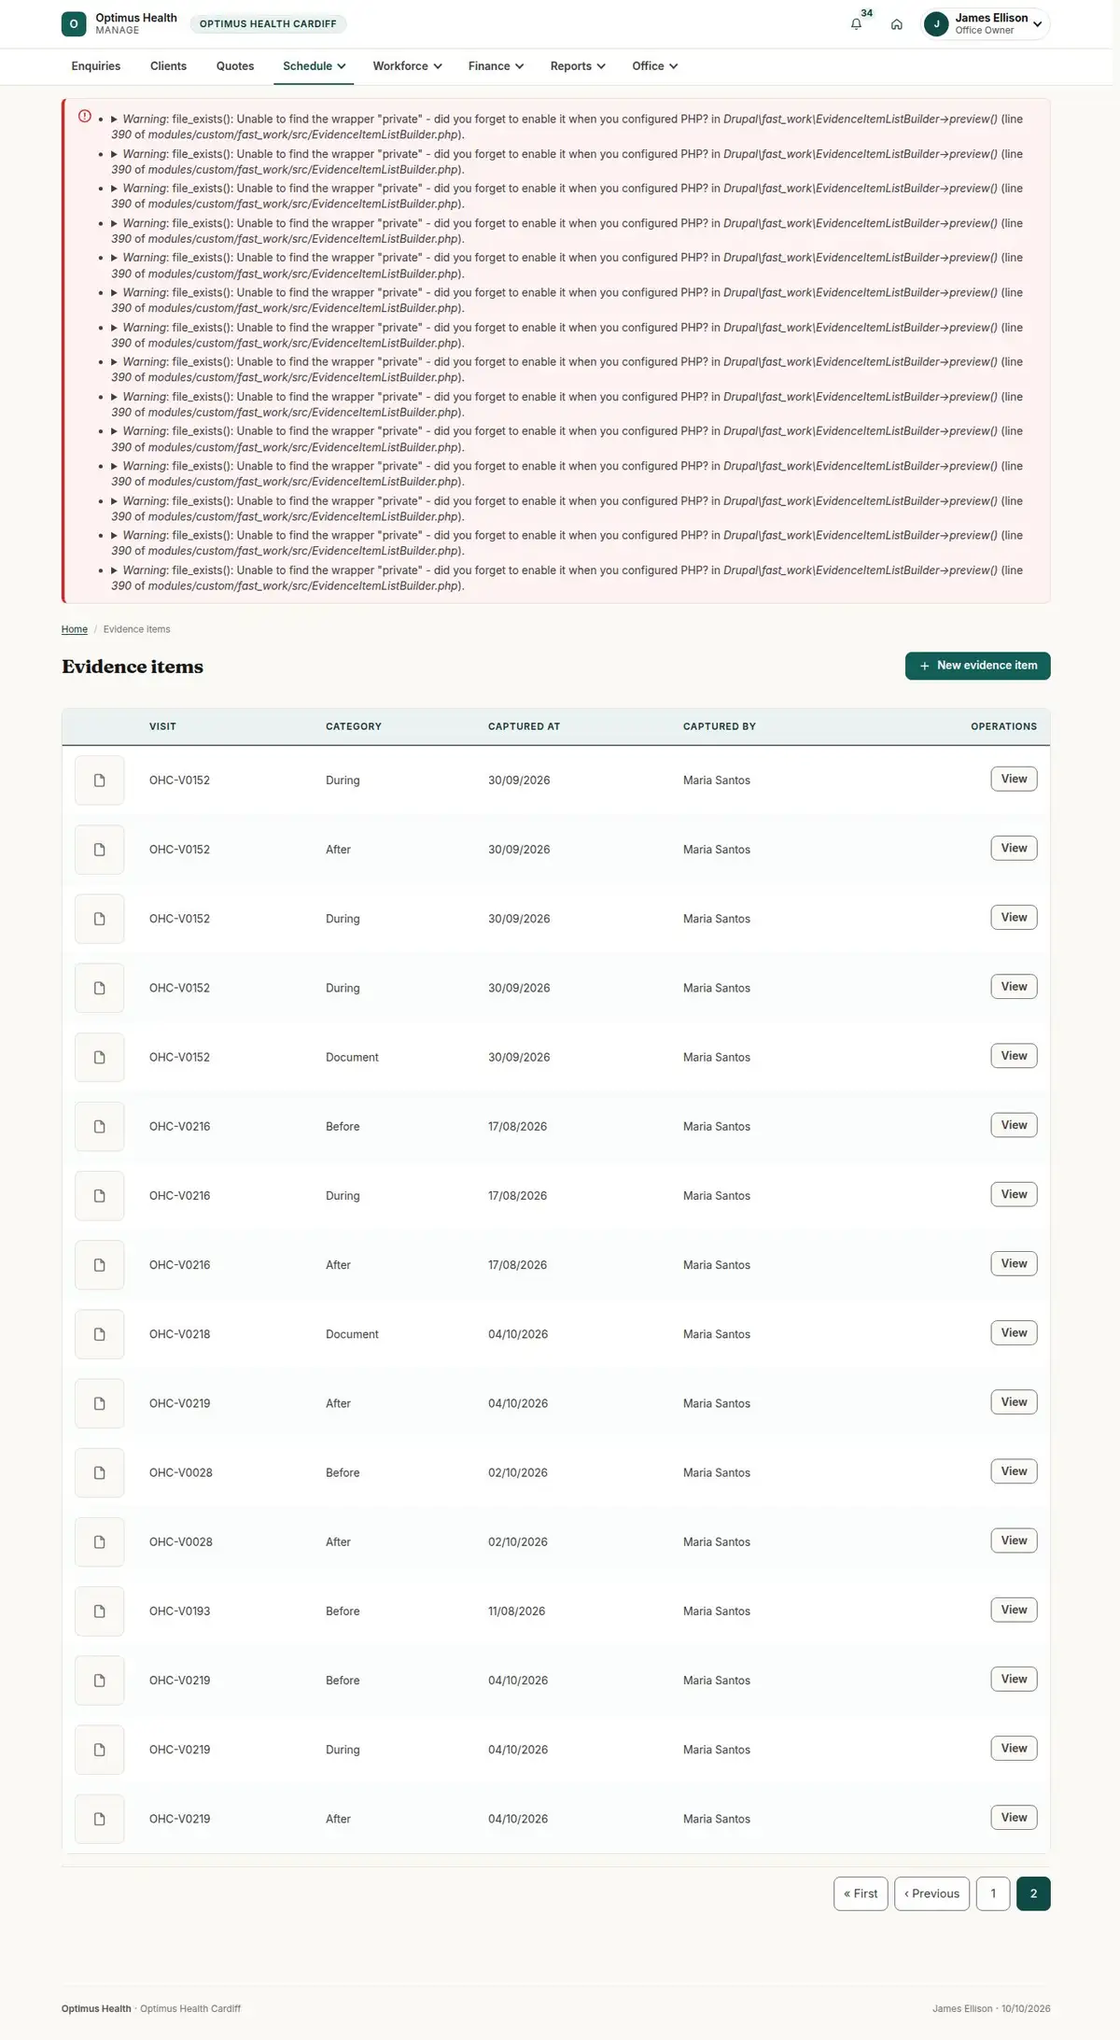Viewport: 1120px width, 2040px height.
Task: Click the red error icon in warning box
Action: [x=85, y=117]
